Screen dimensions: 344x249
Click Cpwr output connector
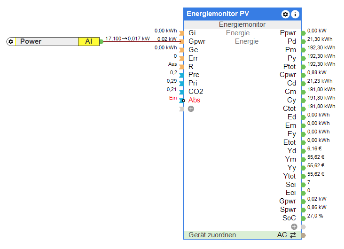pos(304,75)
